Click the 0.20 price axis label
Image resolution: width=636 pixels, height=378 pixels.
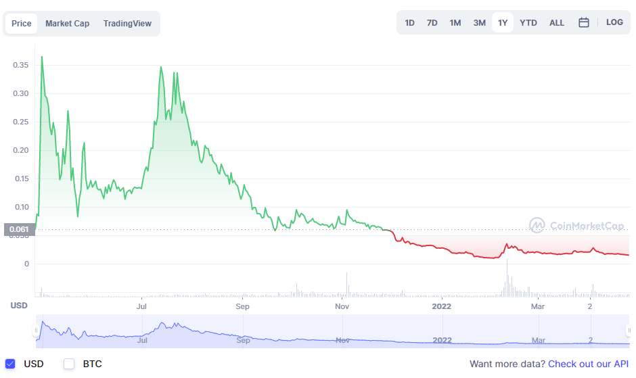[21, 150]
